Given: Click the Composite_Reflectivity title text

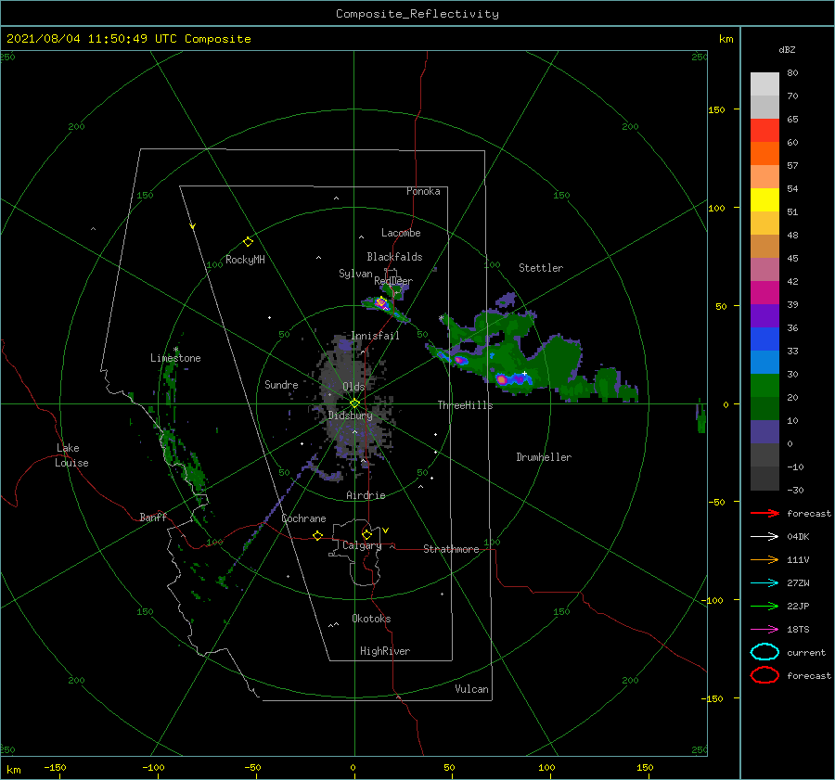Looking at the screenshot, I should pyautogui.click(x=417, y=14).
